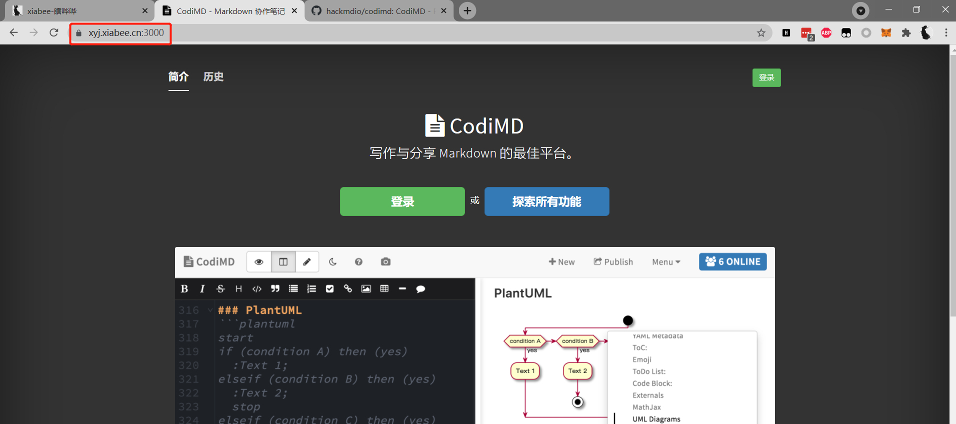The width and height of the screenshot is (956, 424).
Task: Click the grey circle extension icon
Action: [x=866, y=33]
